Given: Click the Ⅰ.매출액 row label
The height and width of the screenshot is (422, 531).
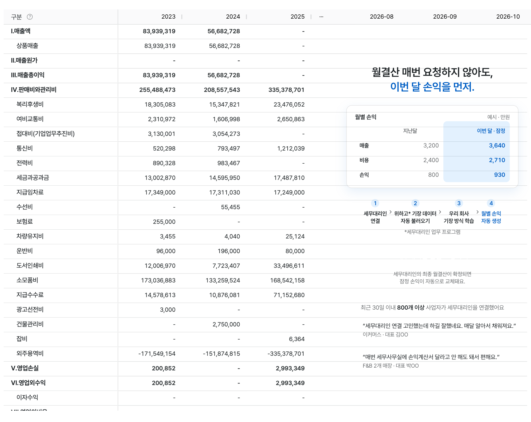Looking at the screenshot, I should coord(21,31).
